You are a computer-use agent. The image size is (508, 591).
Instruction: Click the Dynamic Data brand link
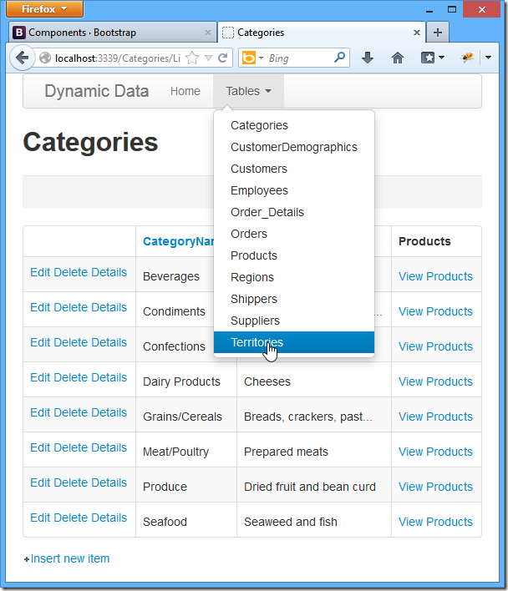[x=97, y=91]
